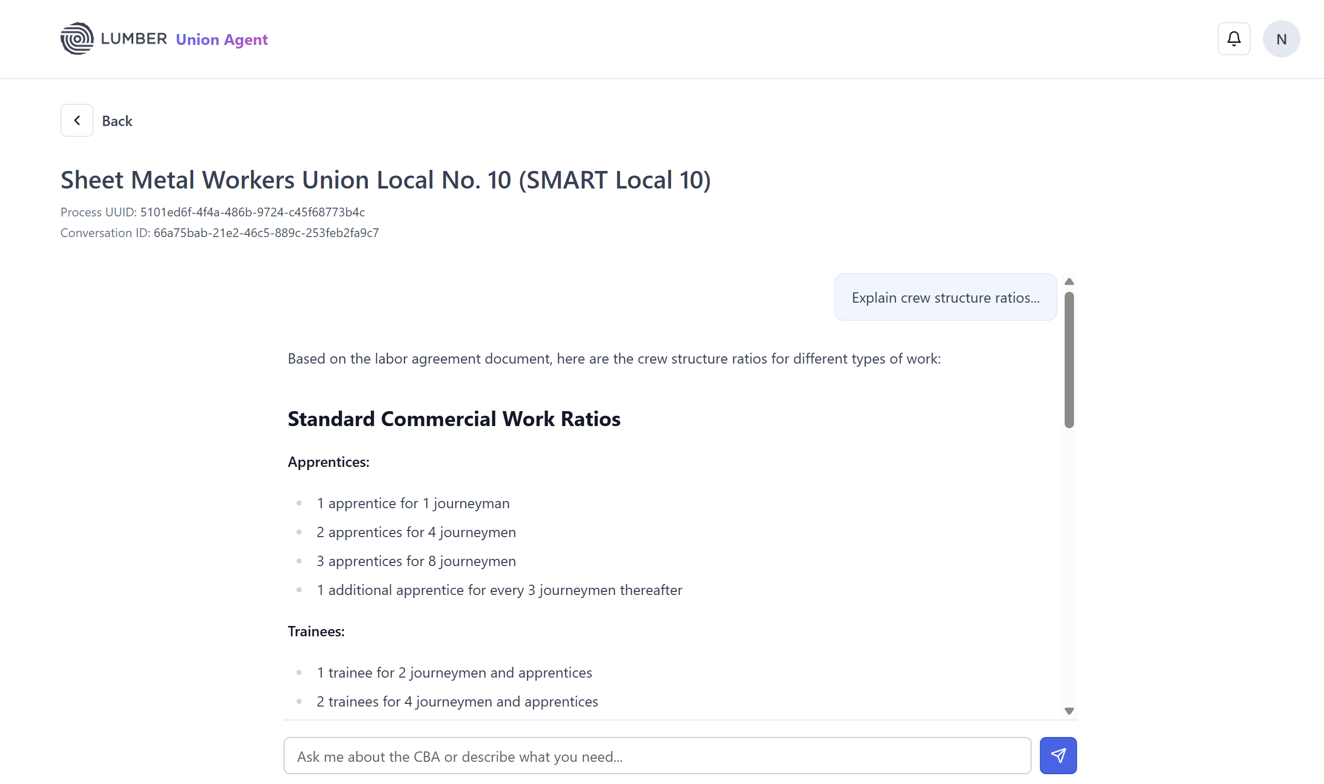Click the chat scrollbar thumb
1324x784 pixels.
pos(1069,359)
